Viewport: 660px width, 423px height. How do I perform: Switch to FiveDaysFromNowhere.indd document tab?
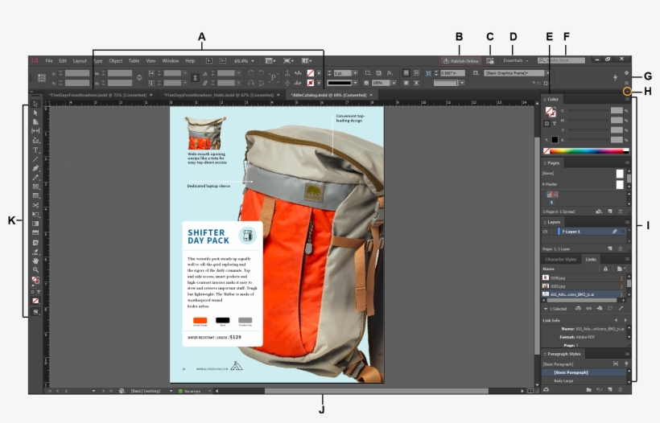[x=97, y=95]
